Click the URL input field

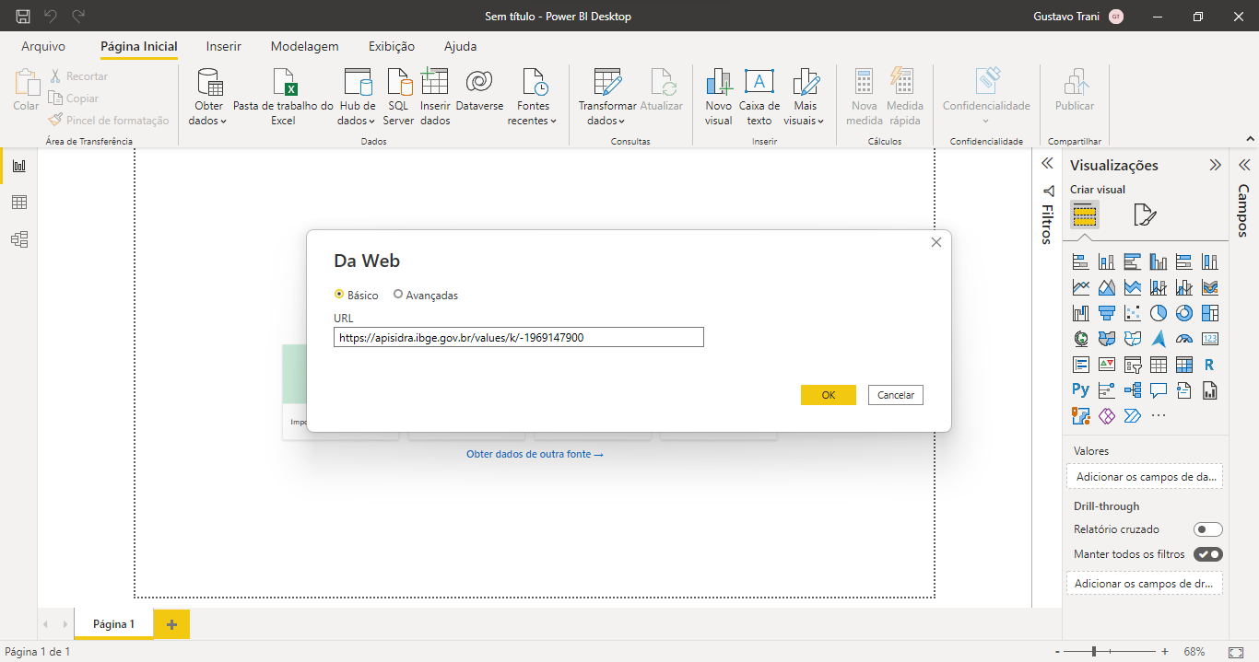(519, 337)
